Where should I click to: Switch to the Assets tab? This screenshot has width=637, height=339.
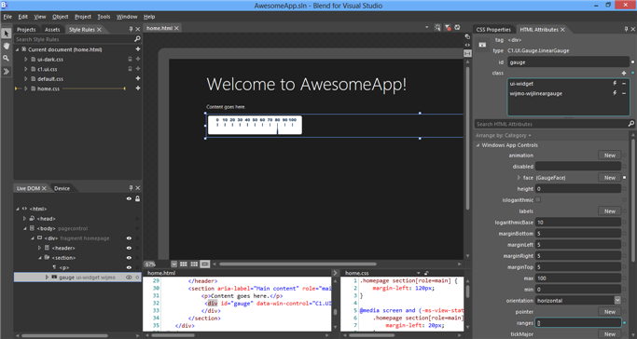(52, 30)
